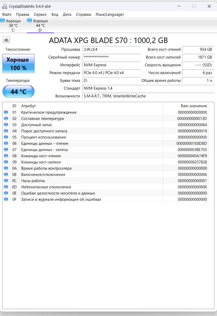
Task: Click the 44 °C temperature button
Action: 19,92
